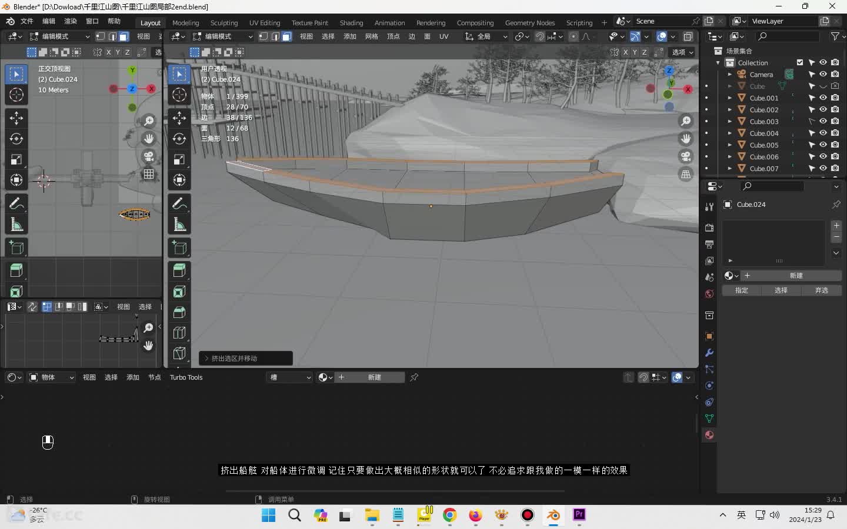Open the Tool properties tab
Viewport: 847px width, 529px height.
pos(709,206)
